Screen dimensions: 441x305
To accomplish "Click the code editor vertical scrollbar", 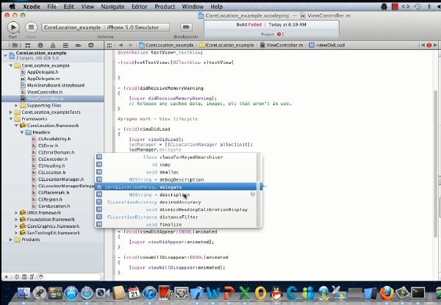I will point(435,165).
